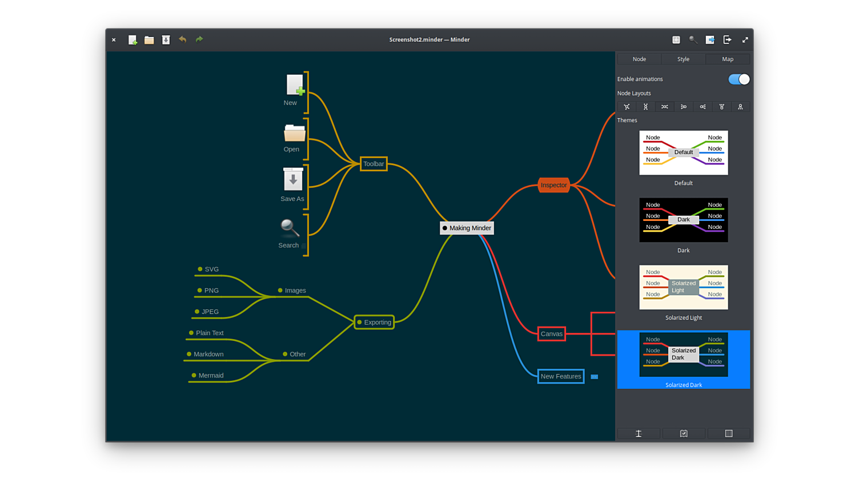Click the open folder icon in header bar
Viewport: 859px width, 483px height.
[x=149, y=40]
